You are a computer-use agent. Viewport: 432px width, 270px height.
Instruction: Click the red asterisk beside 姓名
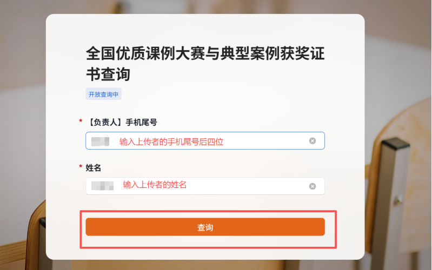(x=81, y=168)
